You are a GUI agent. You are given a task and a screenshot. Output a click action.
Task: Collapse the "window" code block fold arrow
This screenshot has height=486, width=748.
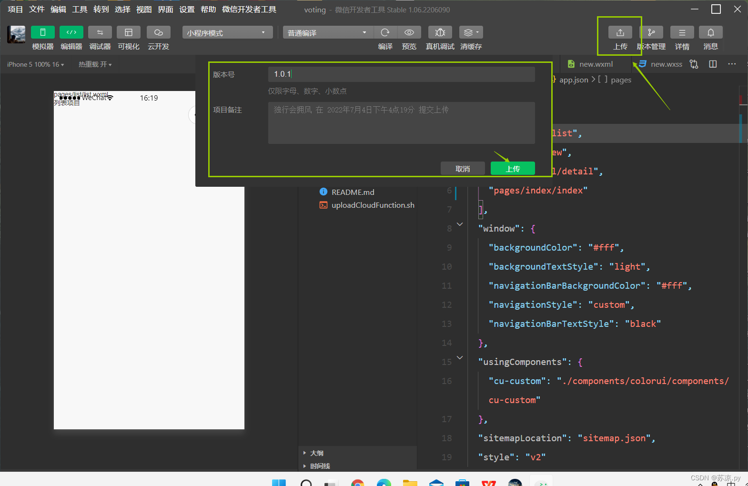click(x=460, y=224)
